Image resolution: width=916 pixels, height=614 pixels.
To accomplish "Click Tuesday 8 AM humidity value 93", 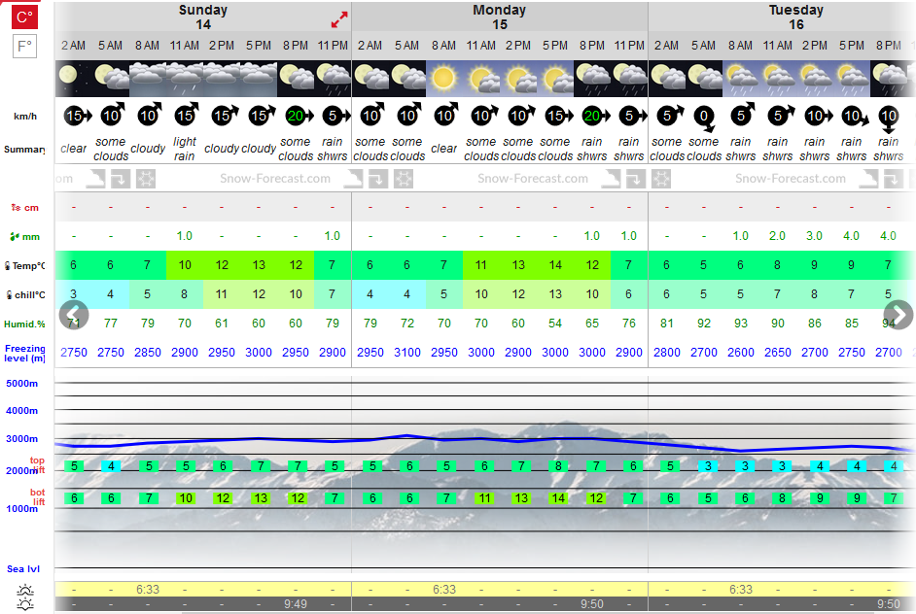I will [741, 324].
